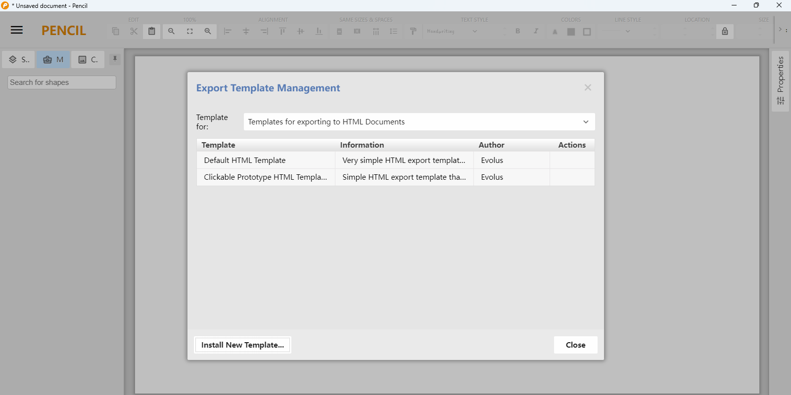791x395 pixels.
Task: Toggle the sidebar pin
Action: pyautogui.click(x=115, y=59)
